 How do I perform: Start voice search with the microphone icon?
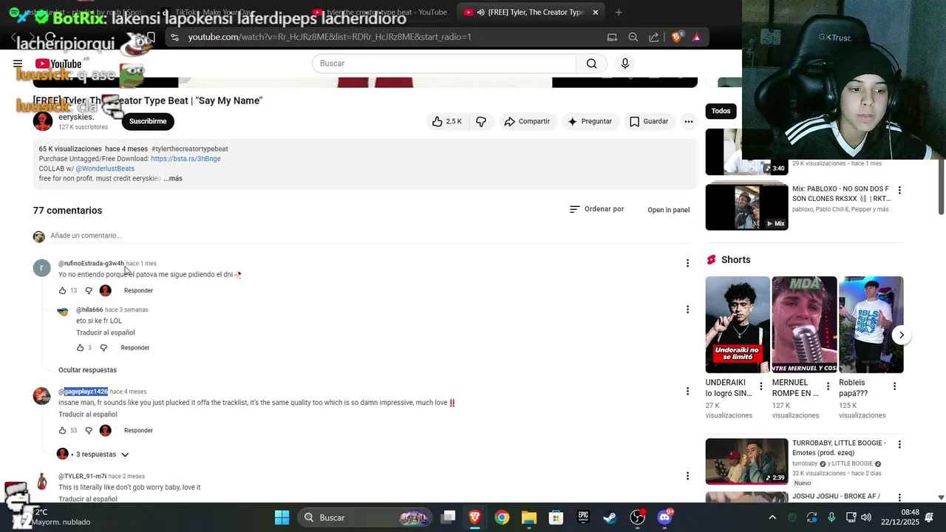625,64
